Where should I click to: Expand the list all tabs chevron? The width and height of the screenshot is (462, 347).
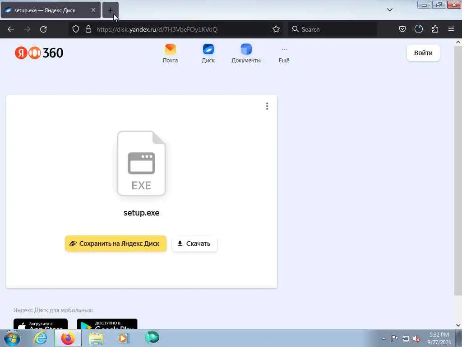tap(389, 10)
